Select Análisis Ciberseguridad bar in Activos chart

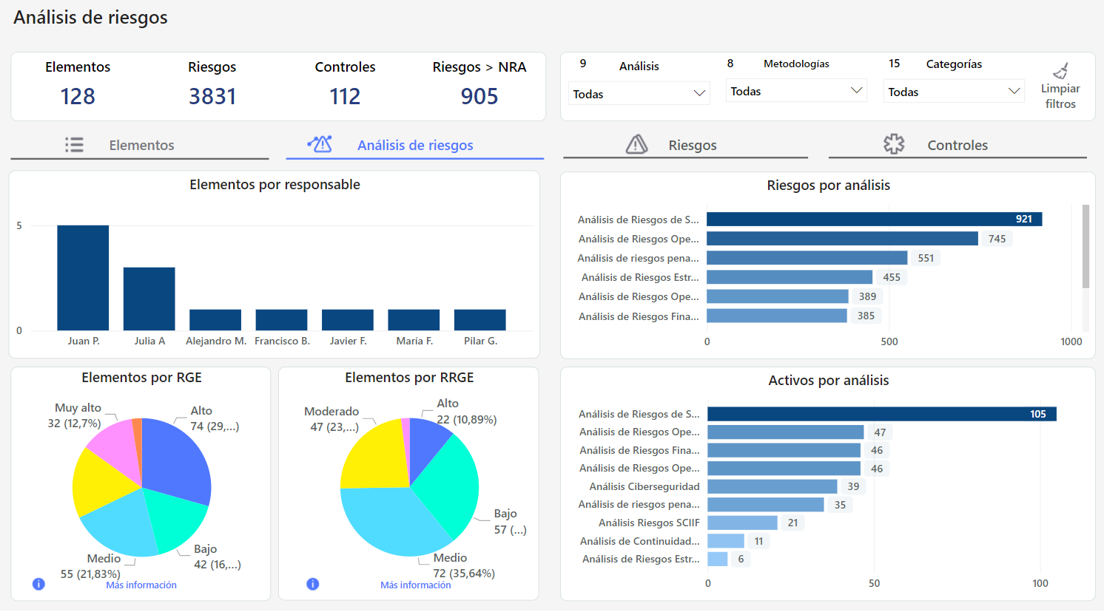[x=772, y=486]
